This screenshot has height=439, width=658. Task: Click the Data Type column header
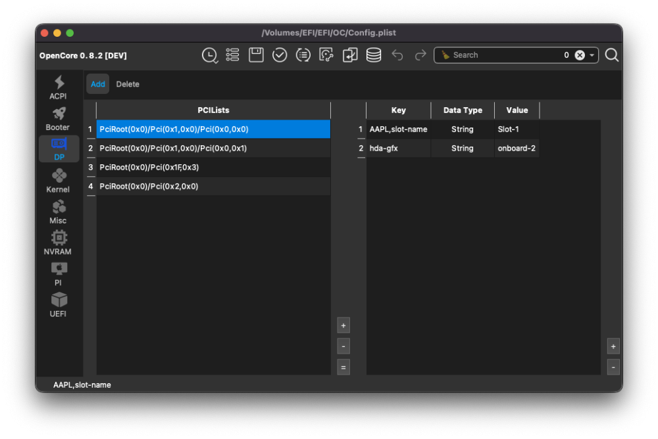[463, 110]
